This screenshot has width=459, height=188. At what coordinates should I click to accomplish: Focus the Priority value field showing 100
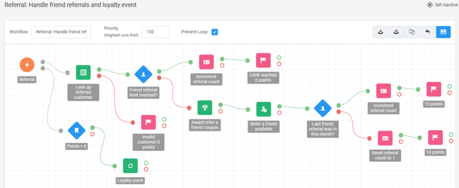(x=156, y=32)
